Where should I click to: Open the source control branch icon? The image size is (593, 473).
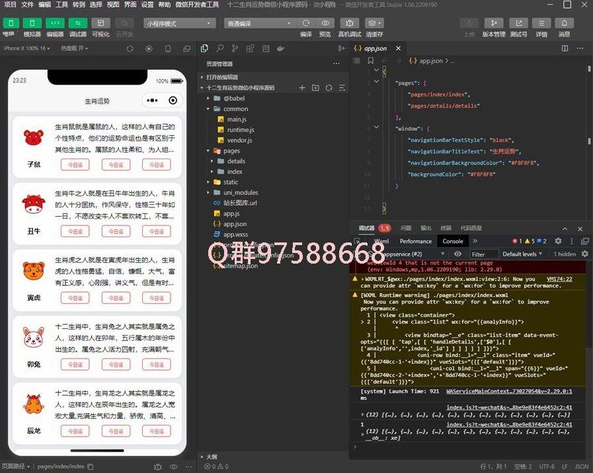(235, 48)
